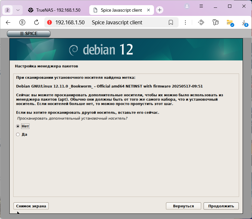Switch to the TrueNAS - 192.168.1.50 tab
This screenshot has height=219, width=252.
click(55, 10)
